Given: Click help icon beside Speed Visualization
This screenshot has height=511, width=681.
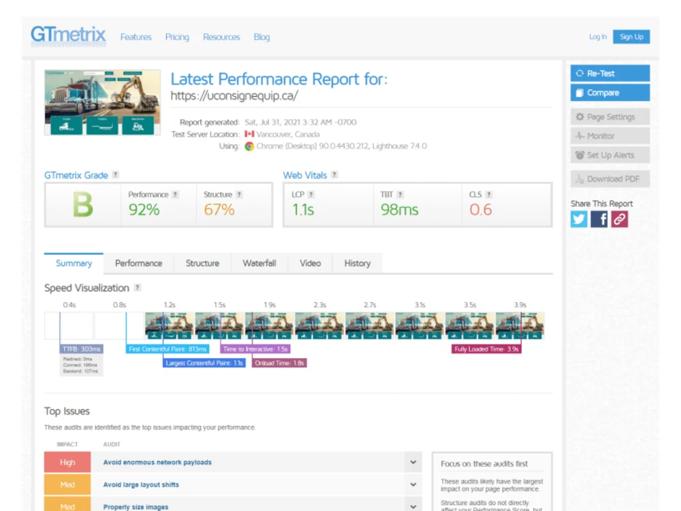Looking at the screenshot, I should tap(138, 288).
